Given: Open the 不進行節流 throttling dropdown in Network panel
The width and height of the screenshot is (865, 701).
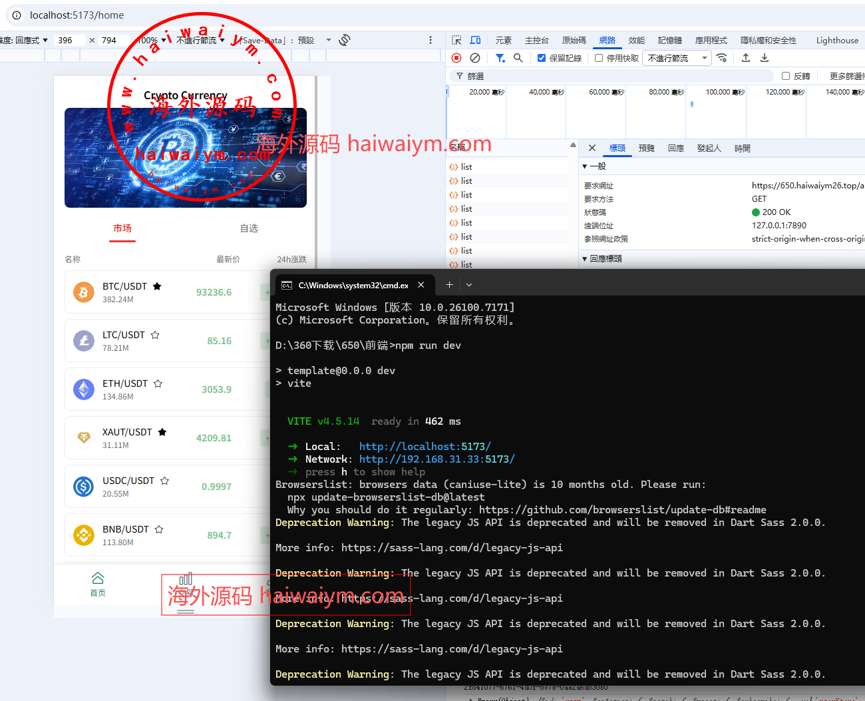Looking at the screenshot, I should coord(677,58).
